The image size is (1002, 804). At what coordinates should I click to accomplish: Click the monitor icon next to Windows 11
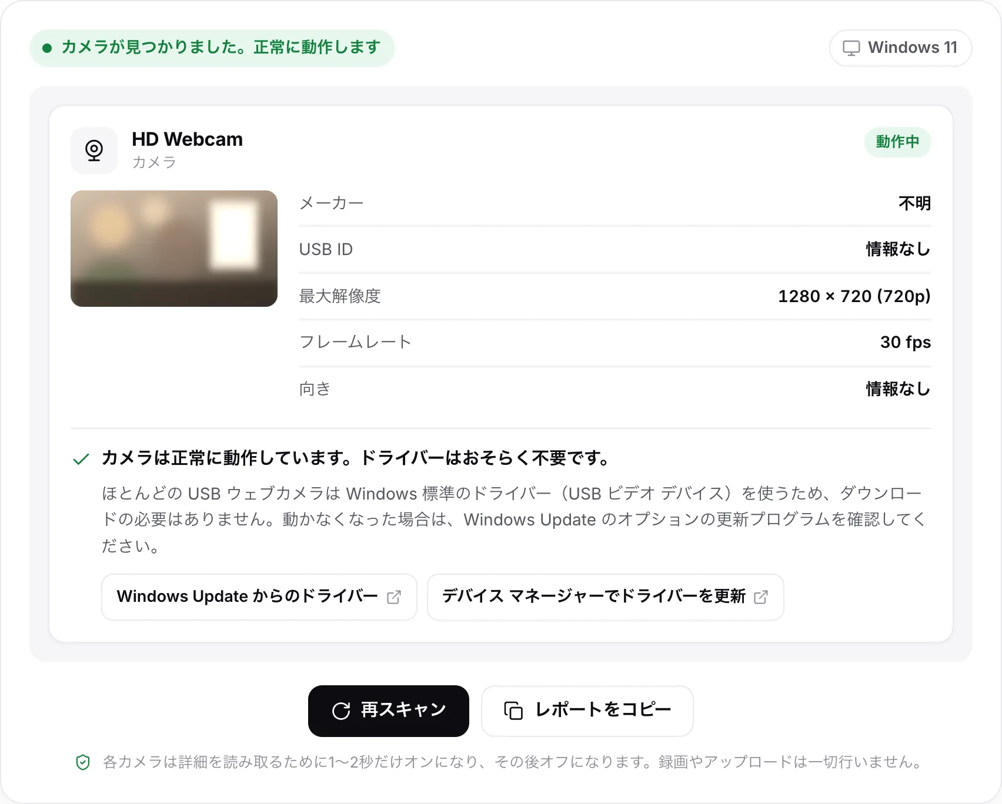coord(851,48)
